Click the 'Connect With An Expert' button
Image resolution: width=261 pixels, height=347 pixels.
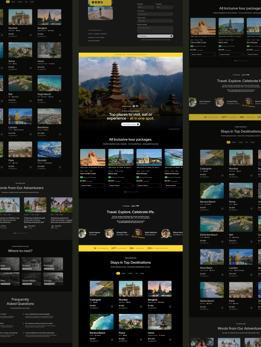tap(130, 124)
